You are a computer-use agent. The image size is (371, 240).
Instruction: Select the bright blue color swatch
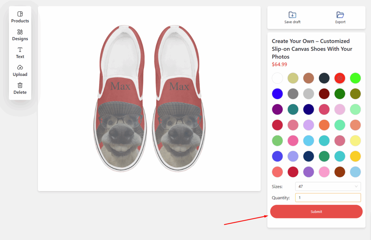[277, 94]
